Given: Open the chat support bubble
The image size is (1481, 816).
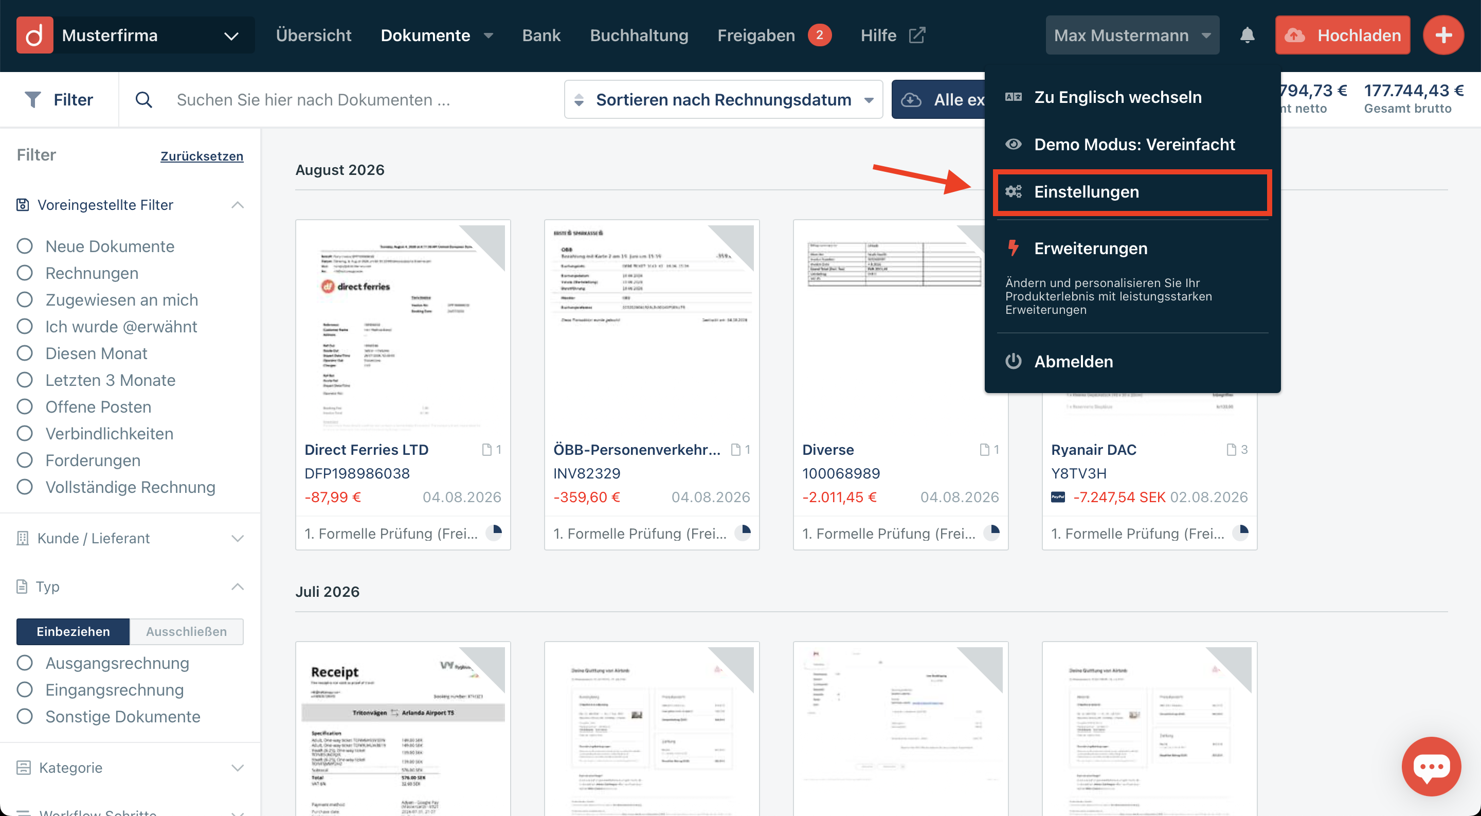Looking at the screenshot, I should [x=1431, y=766].
